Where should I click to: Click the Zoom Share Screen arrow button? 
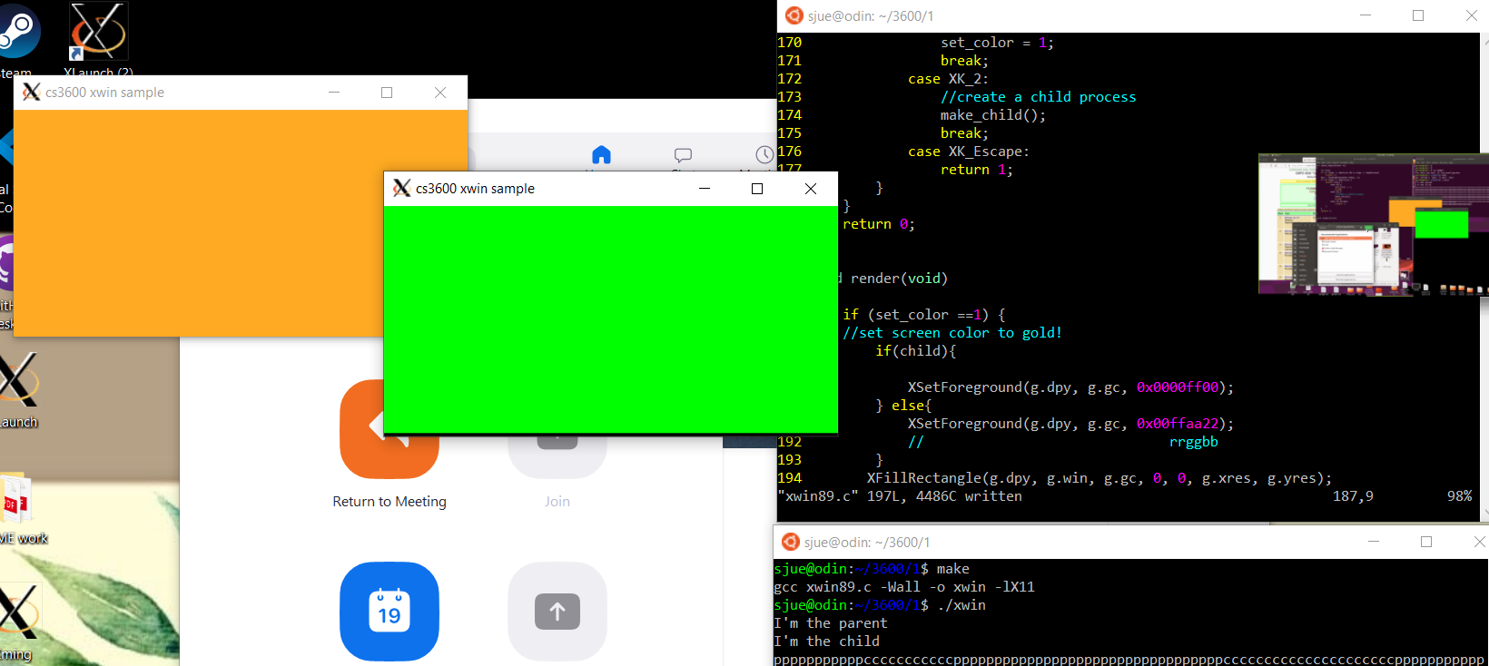tap(557, 612)
